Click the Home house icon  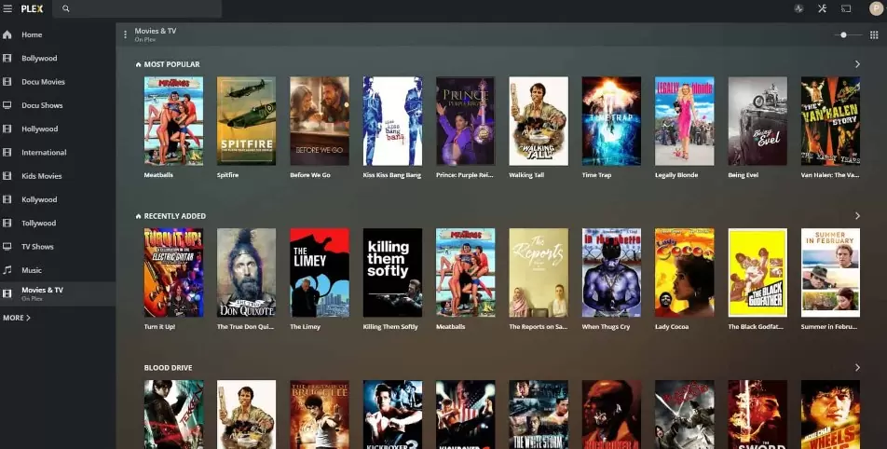point(7,34)
